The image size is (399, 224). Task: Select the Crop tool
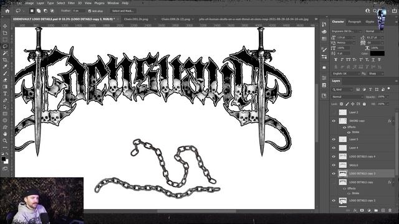(5, 60)
